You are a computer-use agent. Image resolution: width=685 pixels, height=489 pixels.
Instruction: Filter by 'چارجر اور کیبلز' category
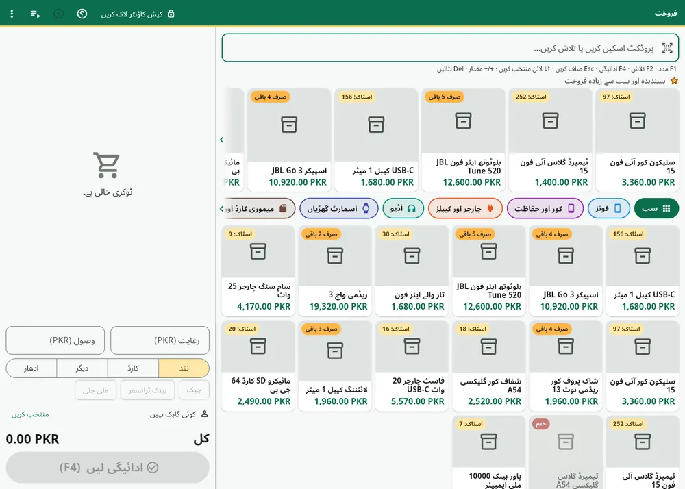pyautogui.click(x=465, y=209)
